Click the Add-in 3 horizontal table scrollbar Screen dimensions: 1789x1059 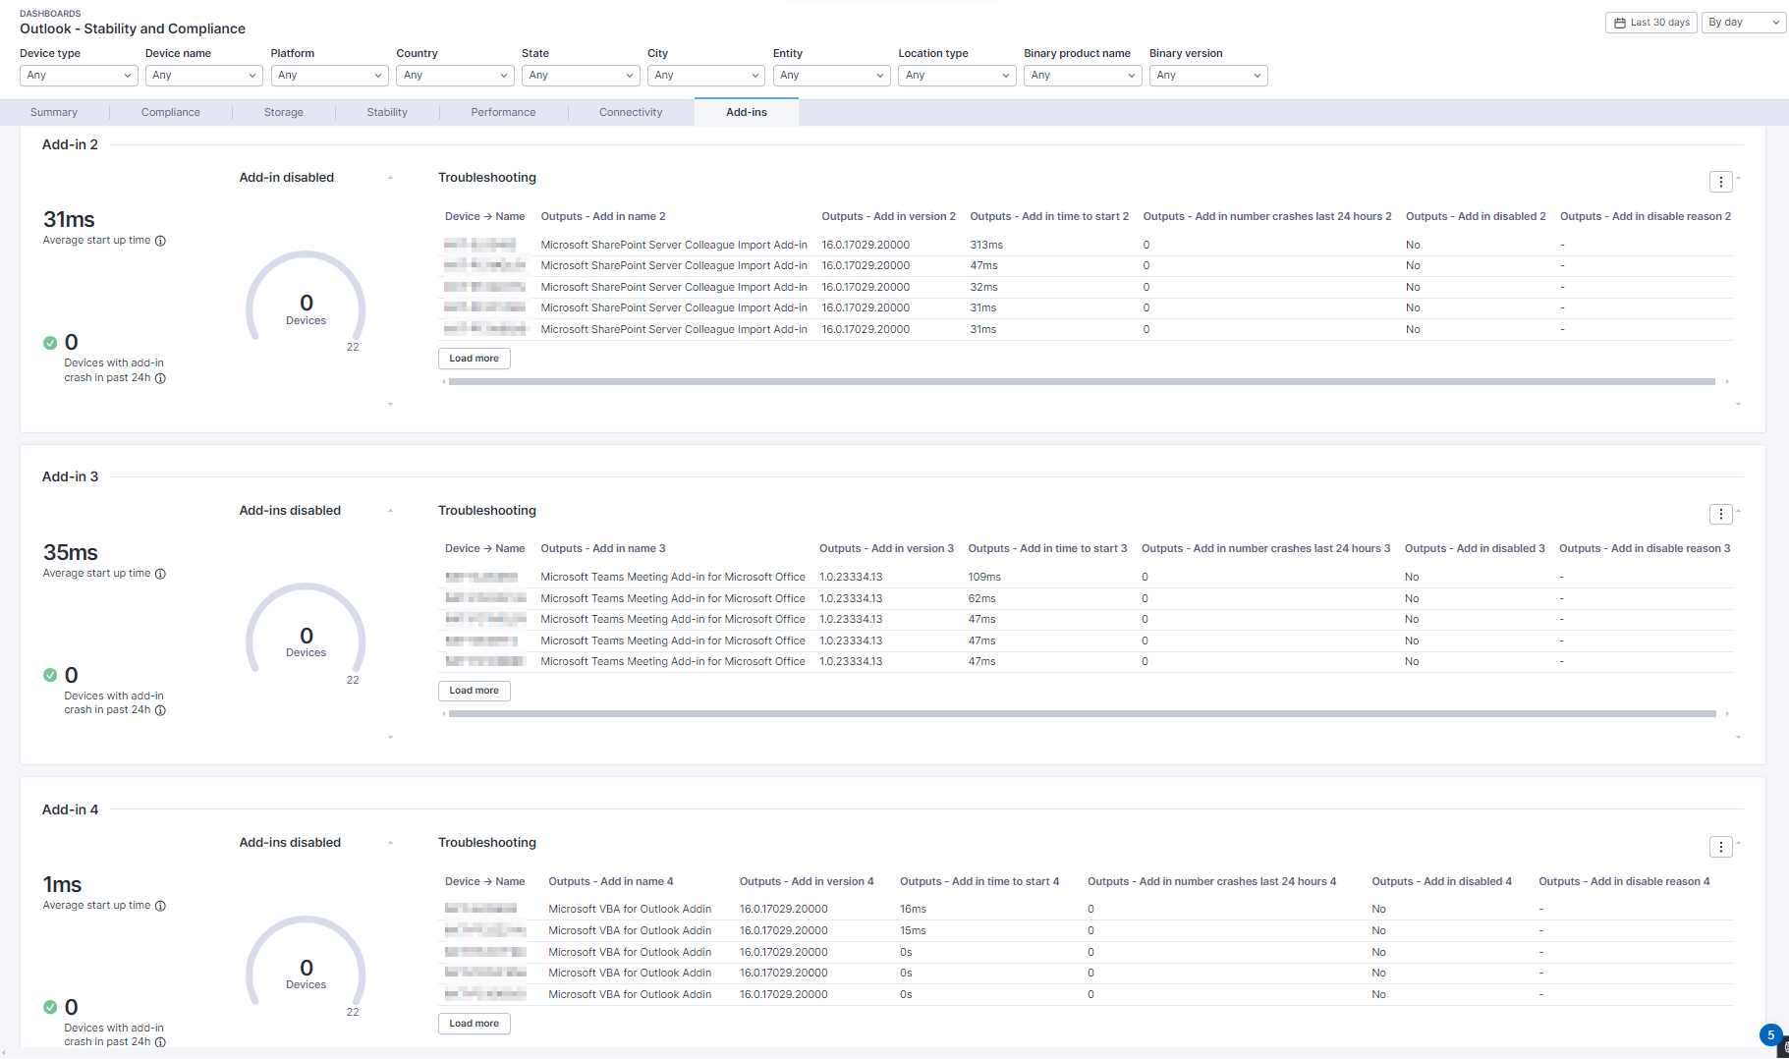click(x=1082, y=714)
